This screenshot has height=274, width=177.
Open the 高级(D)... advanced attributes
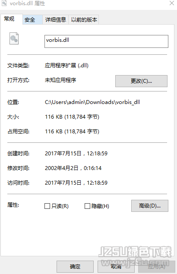pos(150,206)
